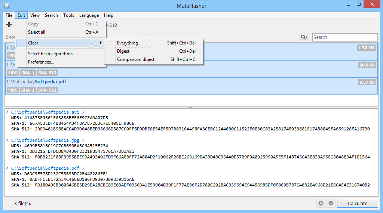This screenshot has height=213, width=383.
Task: Click the plus icon to add files
Action: pos(9,25)
